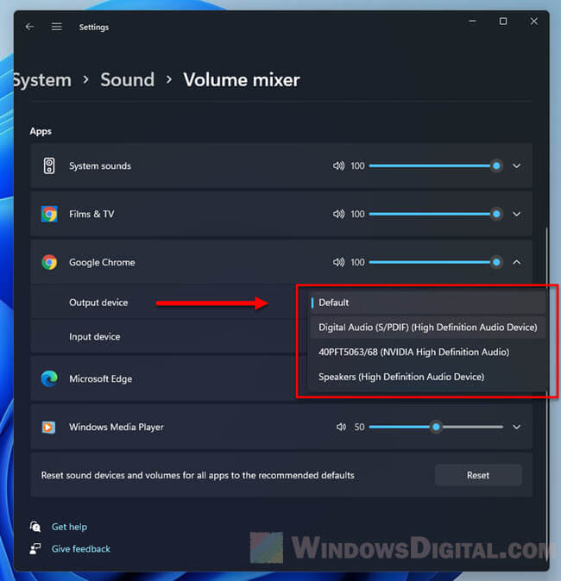Mute Films & TV via speaker icon
This screenshot has width=561, height=581.
point(338,214)
